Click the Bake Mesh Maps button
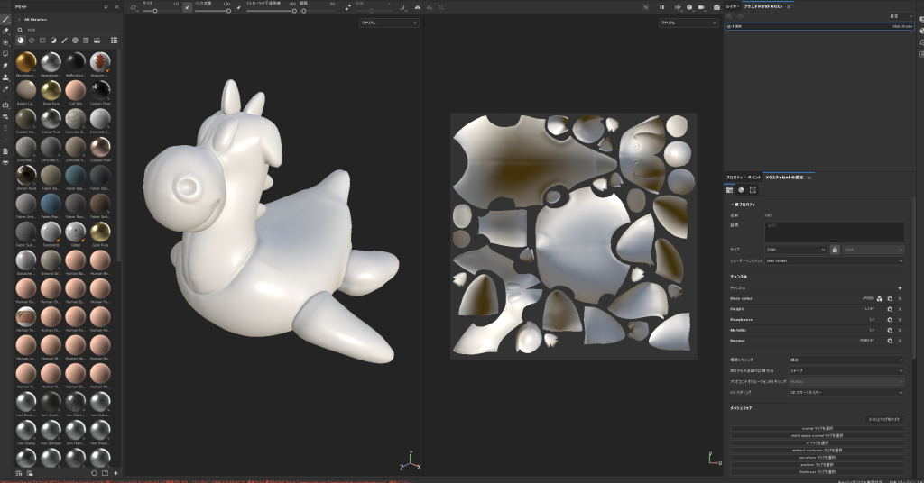The image size is (924, 483). click(884, 419)
